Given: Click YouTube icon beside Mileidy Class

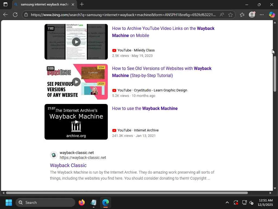Looking at the screenshot, I should 114,50.
